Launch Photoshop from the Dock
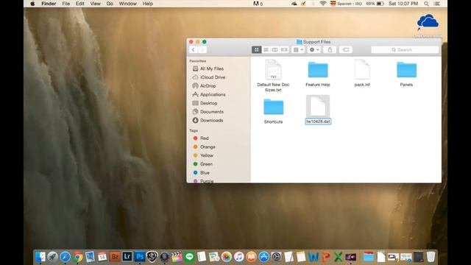Viewport: 471px width, 265px height. coord(140,257)
